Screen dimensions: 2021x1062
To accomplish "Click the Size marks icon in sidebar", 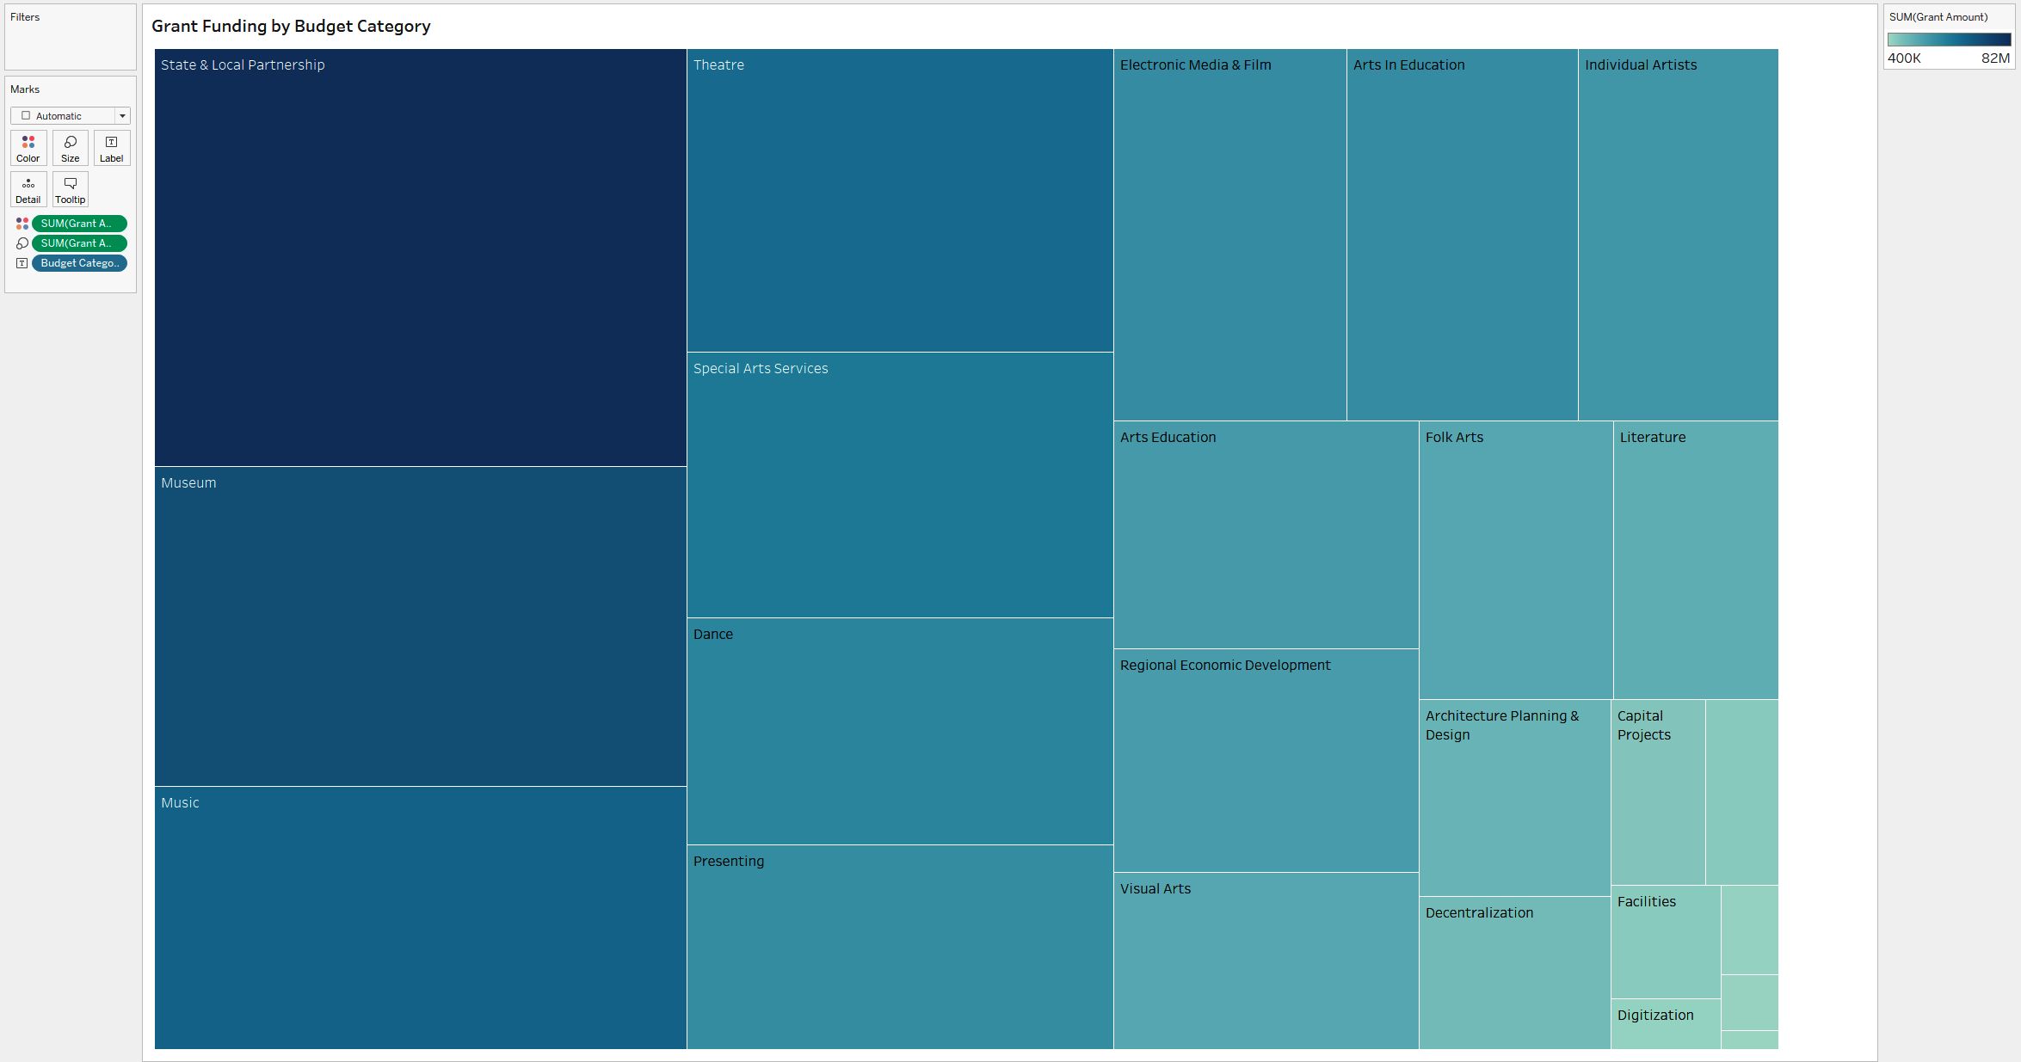I will point(71,148).
